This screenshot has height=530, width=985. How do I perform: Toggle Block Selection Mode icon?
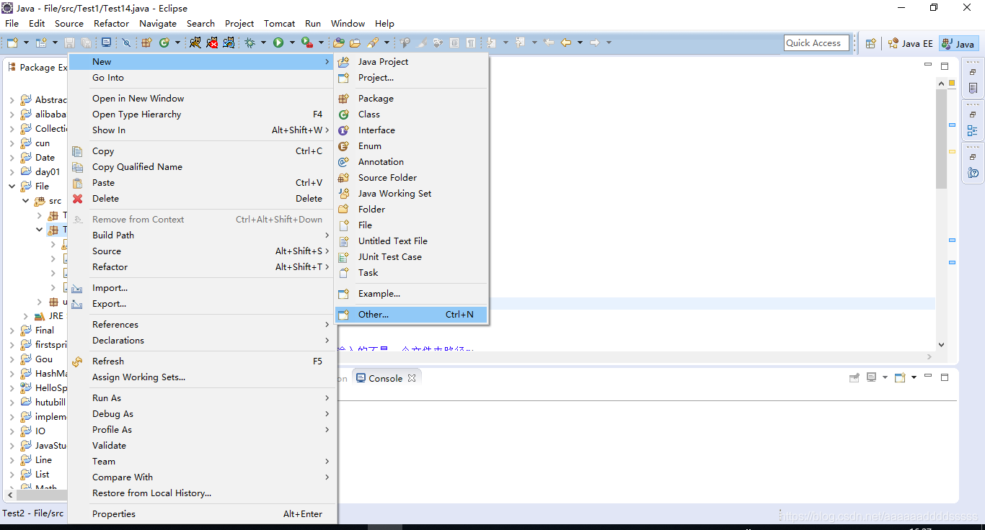tap(454, 43)
